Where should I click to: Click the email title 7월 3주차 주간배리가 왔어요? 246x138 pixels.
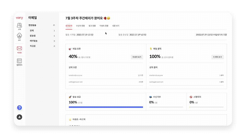[x=88, y=18]
